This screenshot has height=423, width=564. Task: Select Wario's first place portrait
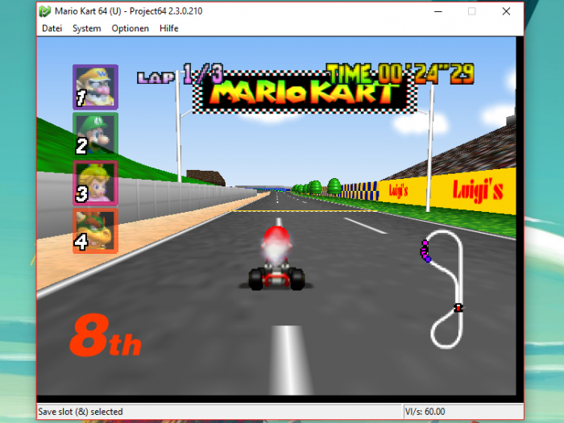[95, 86]
